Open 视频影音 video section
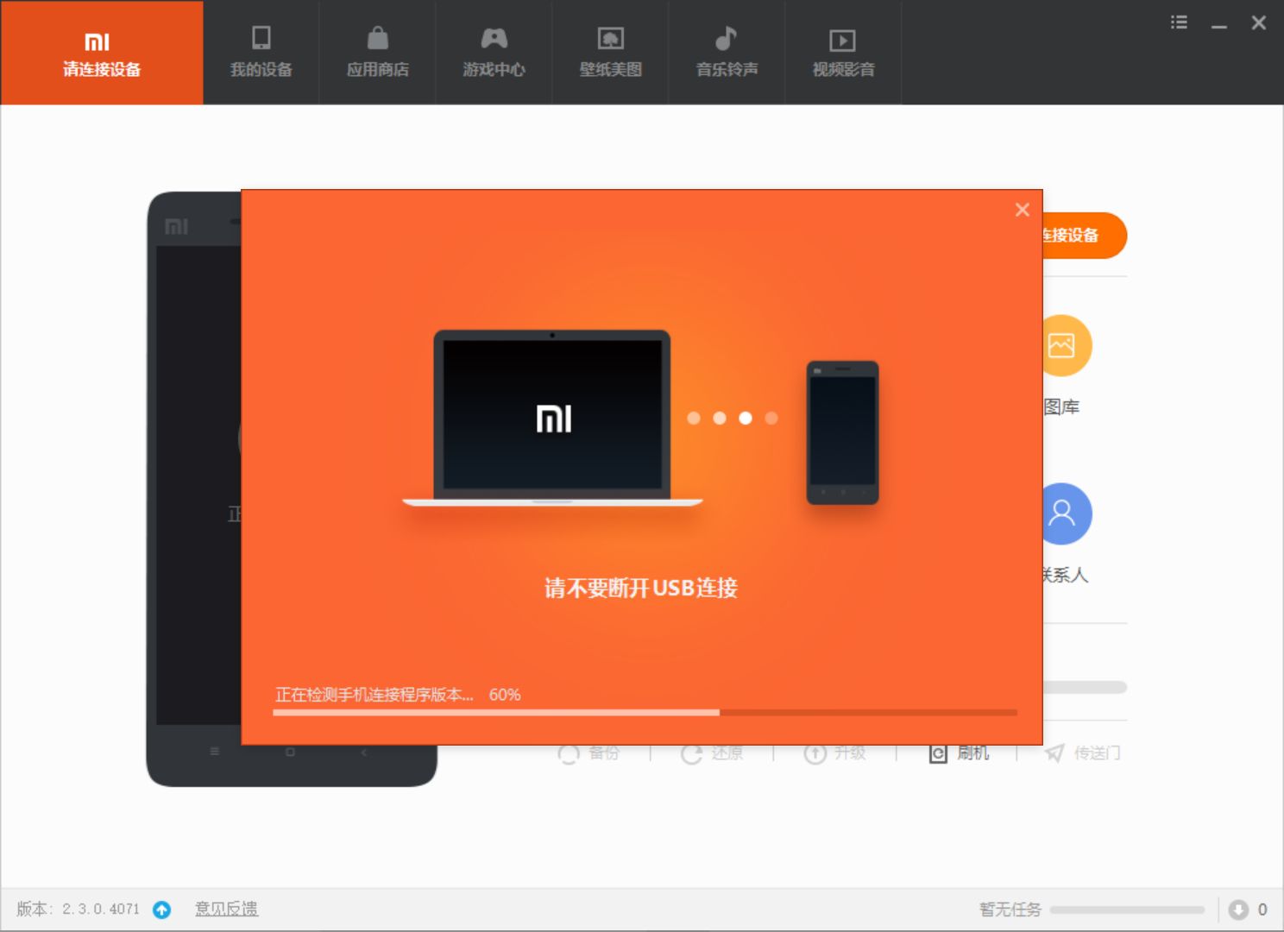This screenshot has height=932, width=1284. point(842,52)
